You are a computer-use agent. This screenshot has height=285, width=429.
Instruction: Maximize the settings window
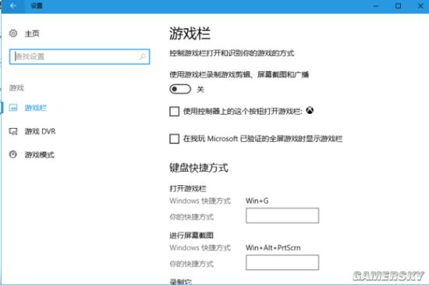click(x=398, y=6)
